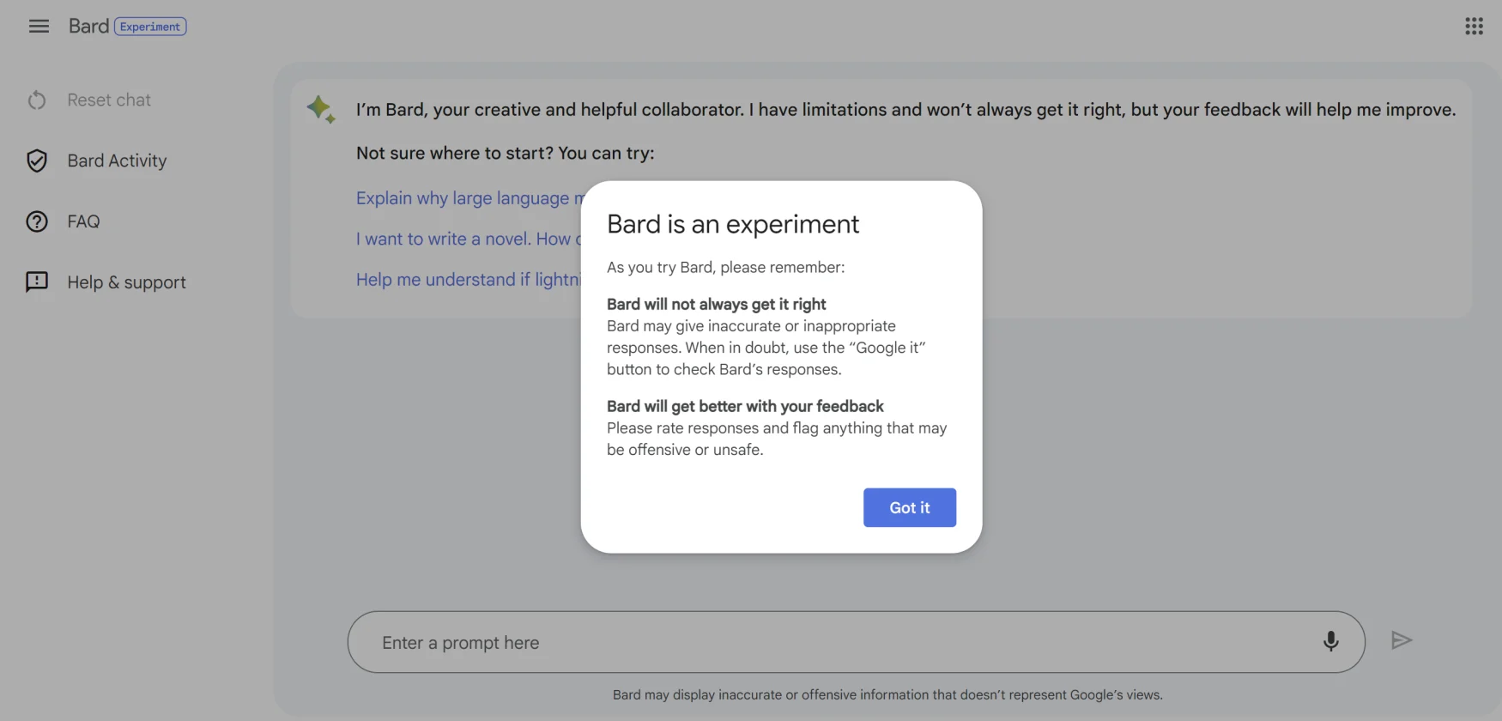Click the FAQ question mark icon
Viewport: 1502px width, 721px height.
[37, 221]
